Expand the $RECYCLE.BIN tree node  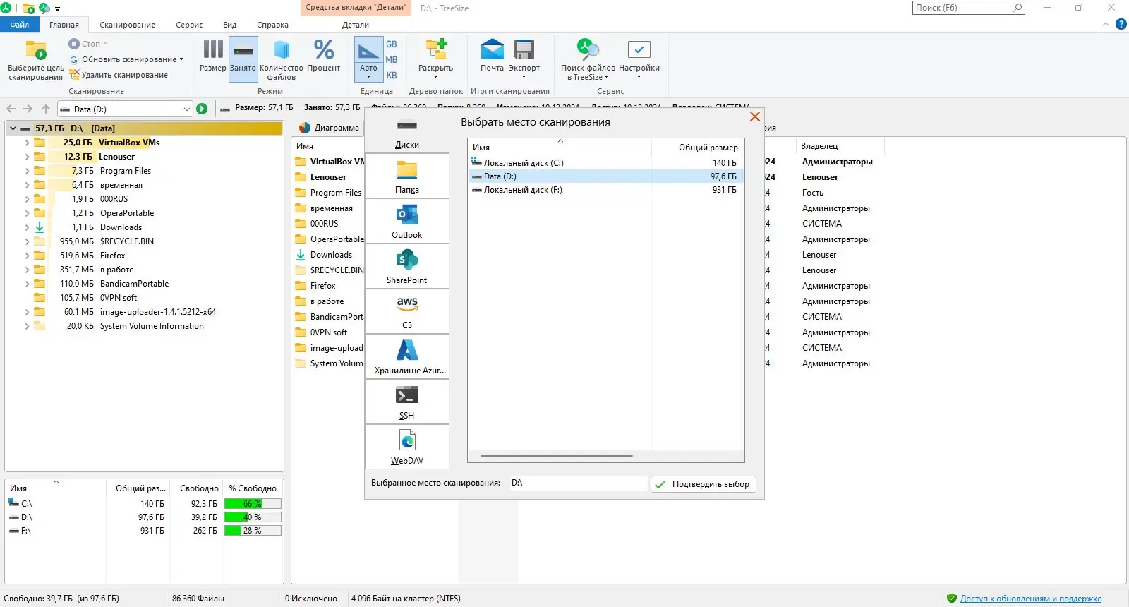[x=27, y=241]
